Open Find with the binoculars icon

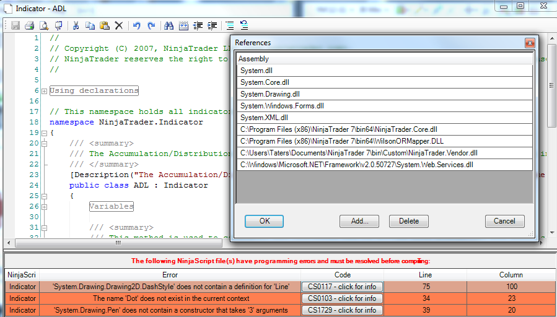[x=169, y=25]
